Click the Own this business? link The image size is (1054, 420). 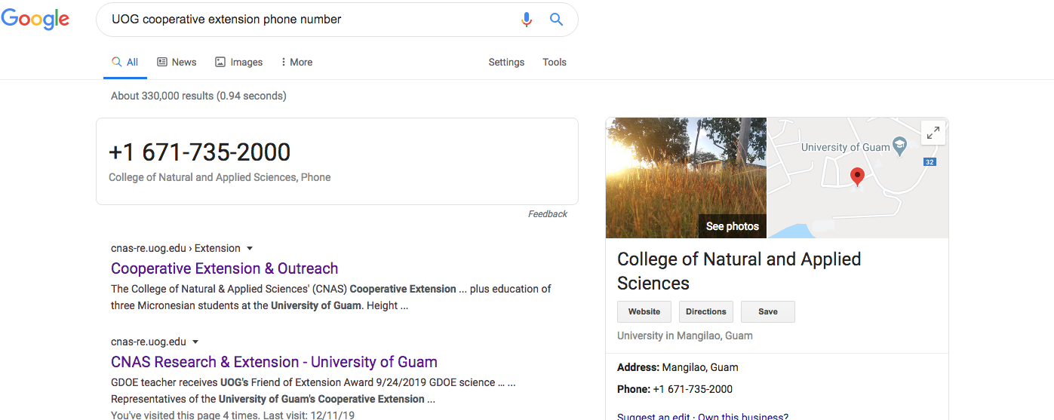[743, 416]
